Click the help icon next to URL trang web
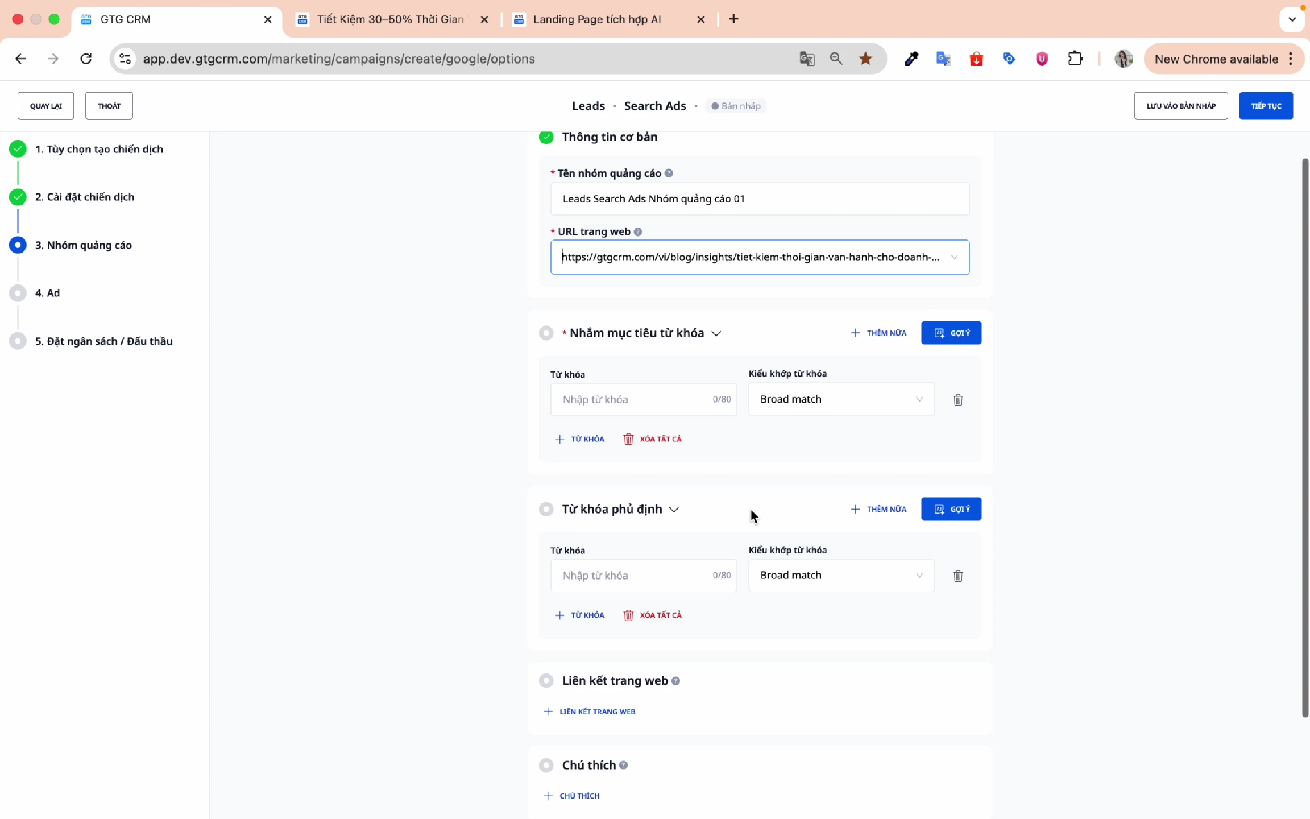Viewport: 1310px width, 819px height. (637, 231)
